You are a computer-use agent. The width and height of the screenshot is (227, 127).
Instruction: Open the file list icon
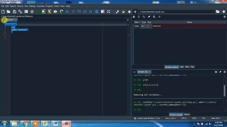pos(26,12)
